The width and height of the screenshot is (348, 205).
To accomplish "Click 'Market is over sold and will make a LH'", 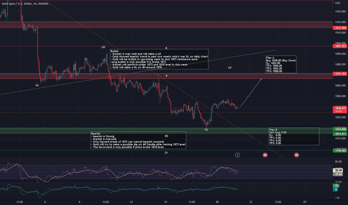I will coord(137,54).
